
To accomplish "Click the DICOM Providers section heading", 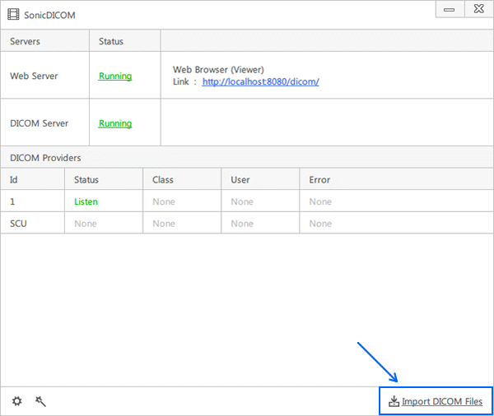I will pyautogui.click(x=45, y=158).
